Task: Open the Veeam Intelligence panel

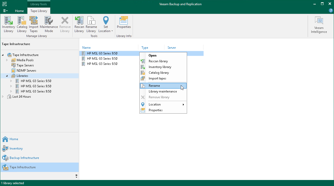Action: (319, 25)
